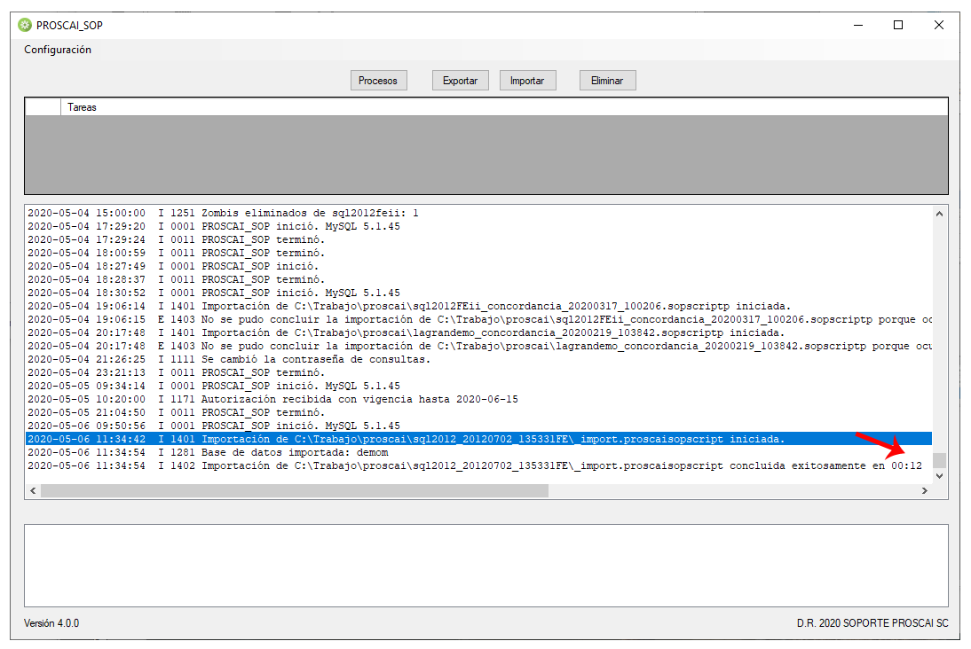Click the Eliminar button
Viewport: 971px width, 649px height.
coord(607,81)
